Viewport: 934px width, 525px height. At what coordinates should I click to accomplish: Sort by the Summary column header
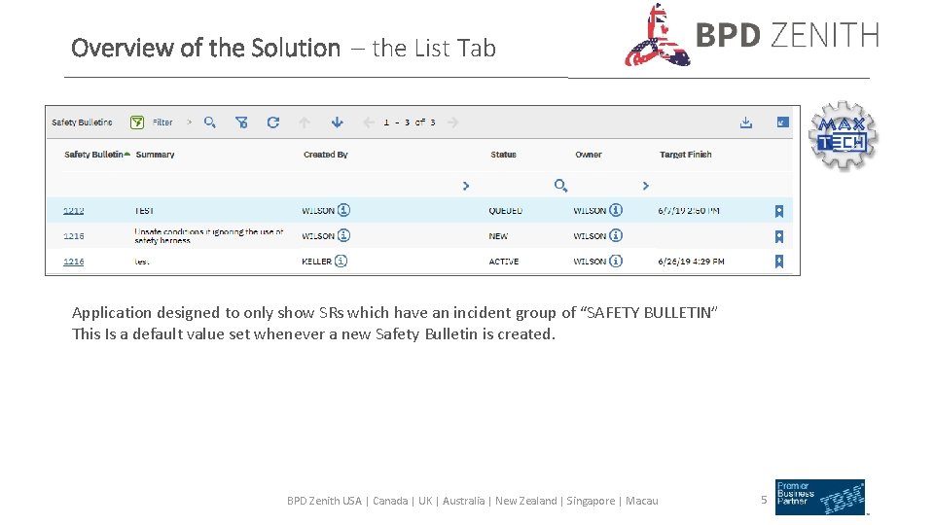pyautogui.click(x=155, y=155)
